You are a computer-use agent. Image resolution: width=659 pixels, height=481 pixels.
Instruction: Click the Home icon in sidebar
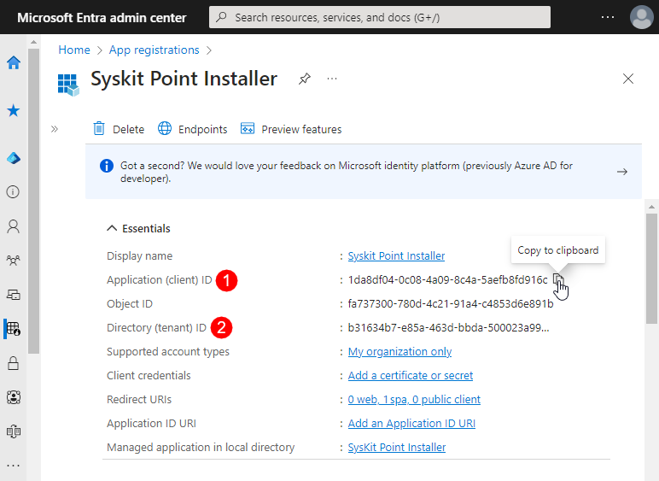coord(14,62)
